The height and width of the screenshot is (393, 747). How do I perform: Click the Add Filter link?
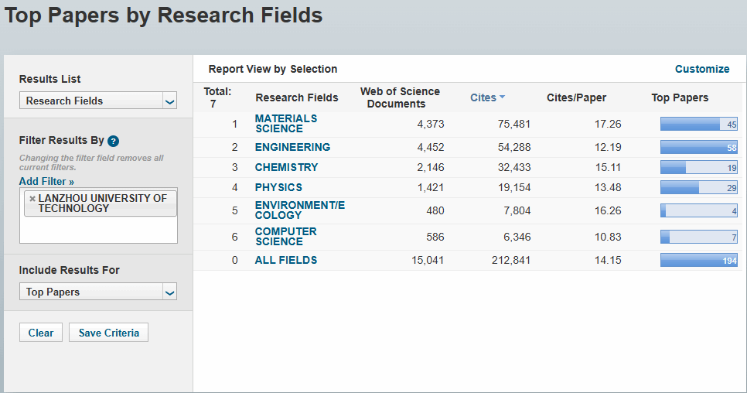pos(46,182)
